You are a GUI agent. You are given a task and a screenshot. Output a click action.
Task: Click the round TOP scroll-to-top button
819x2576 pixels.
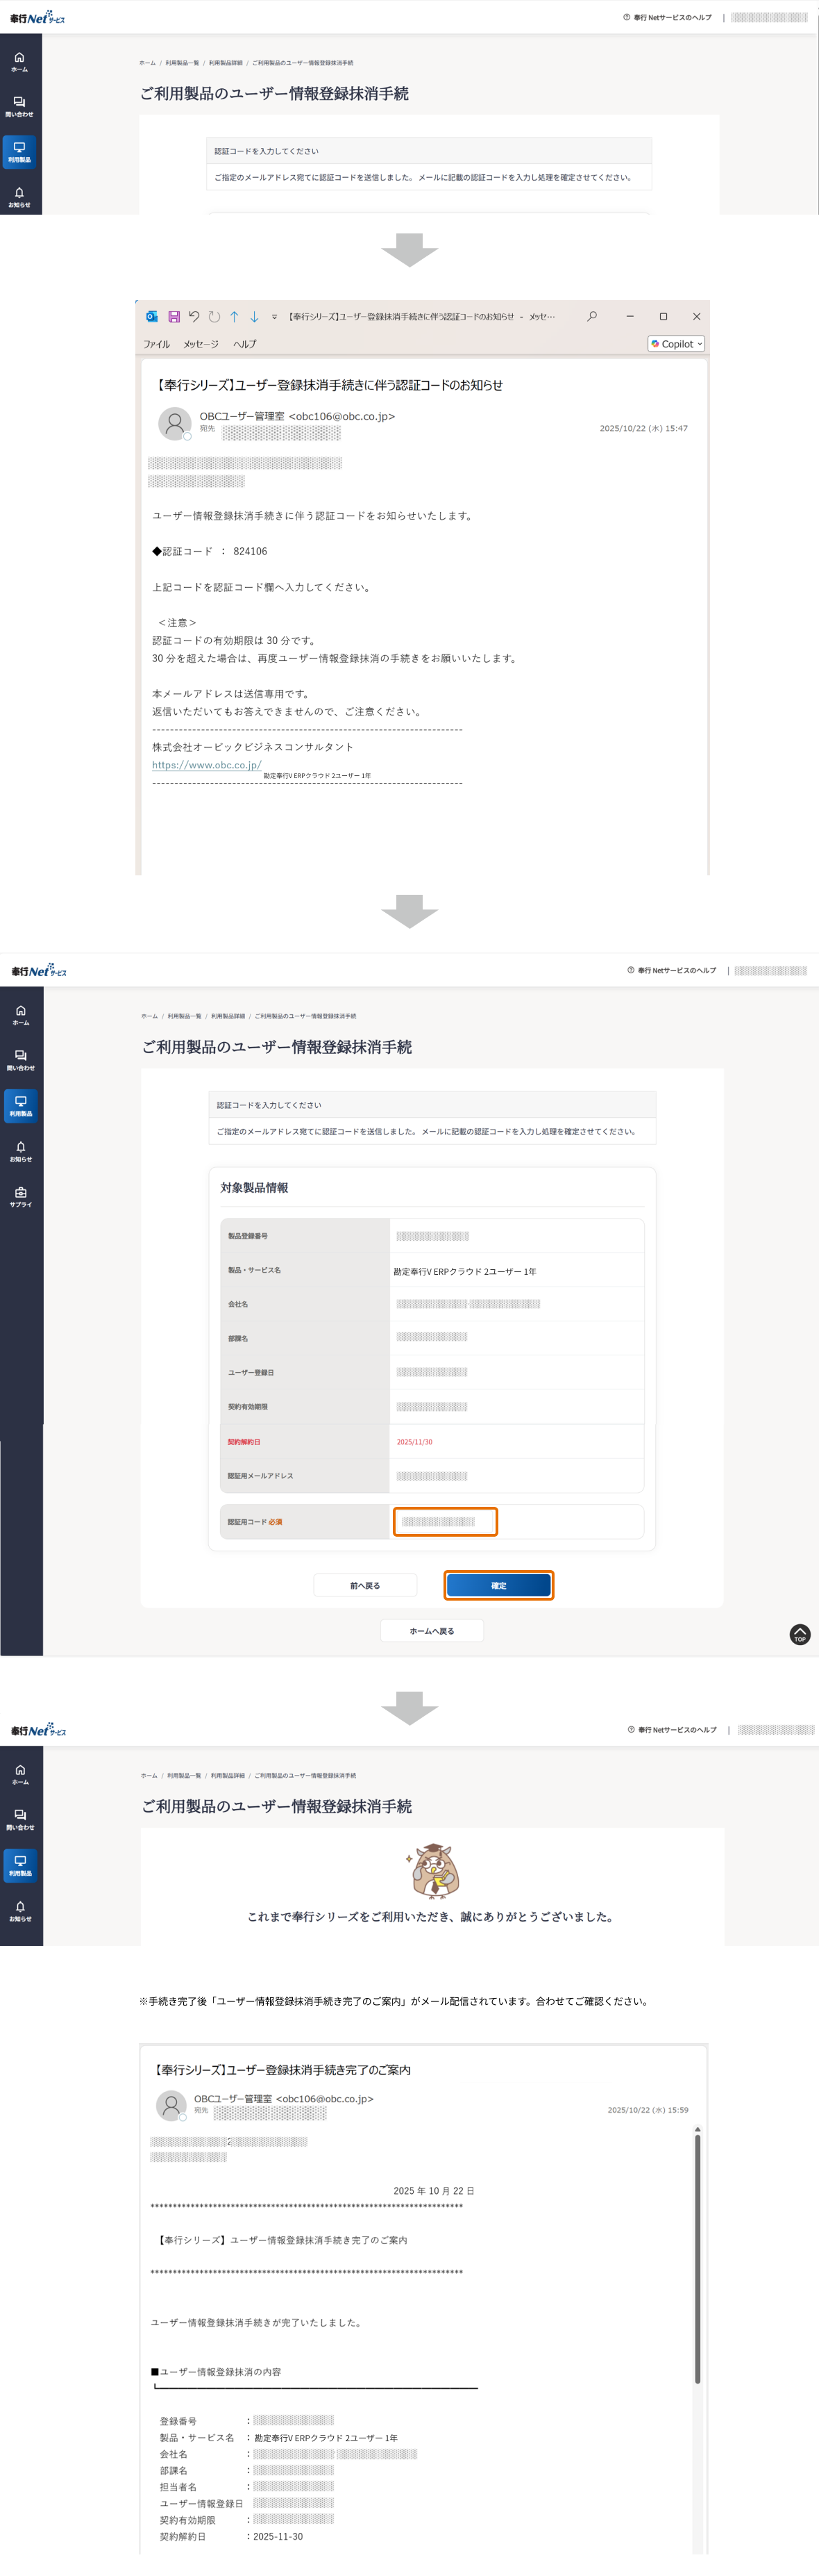(799, 1634)
